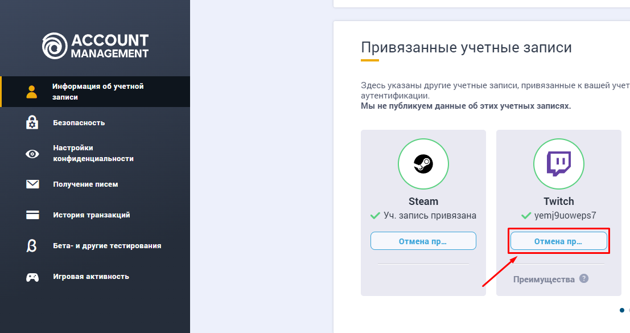This screenshot has height=333, width=630.
Task: Click the purple Twitch logo
Action: click(558, 164)
